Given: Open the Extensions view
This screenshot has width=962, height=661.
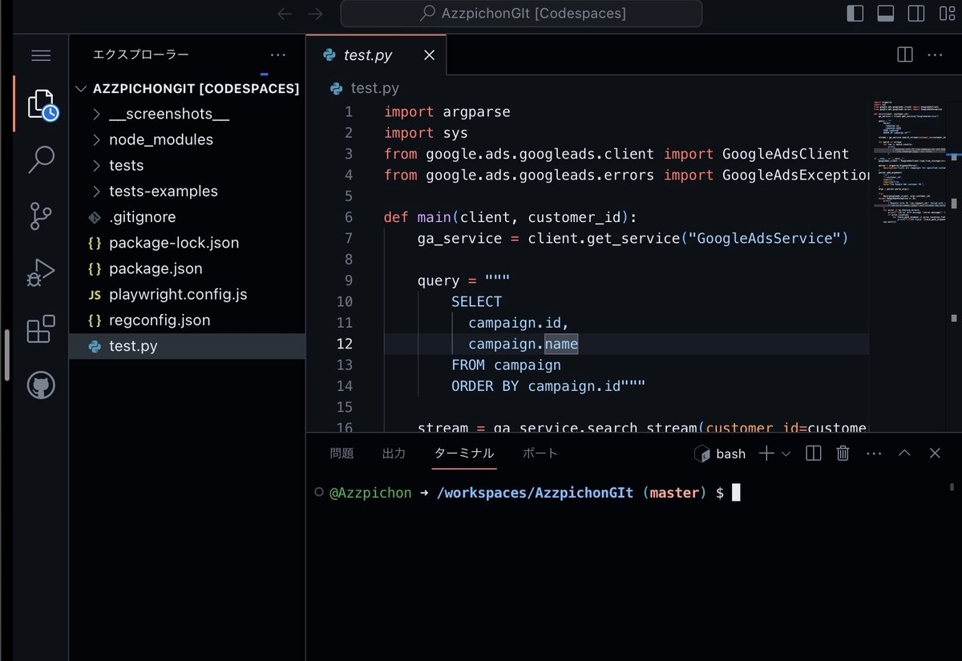Looking at the screenshot, I should 41,328.
